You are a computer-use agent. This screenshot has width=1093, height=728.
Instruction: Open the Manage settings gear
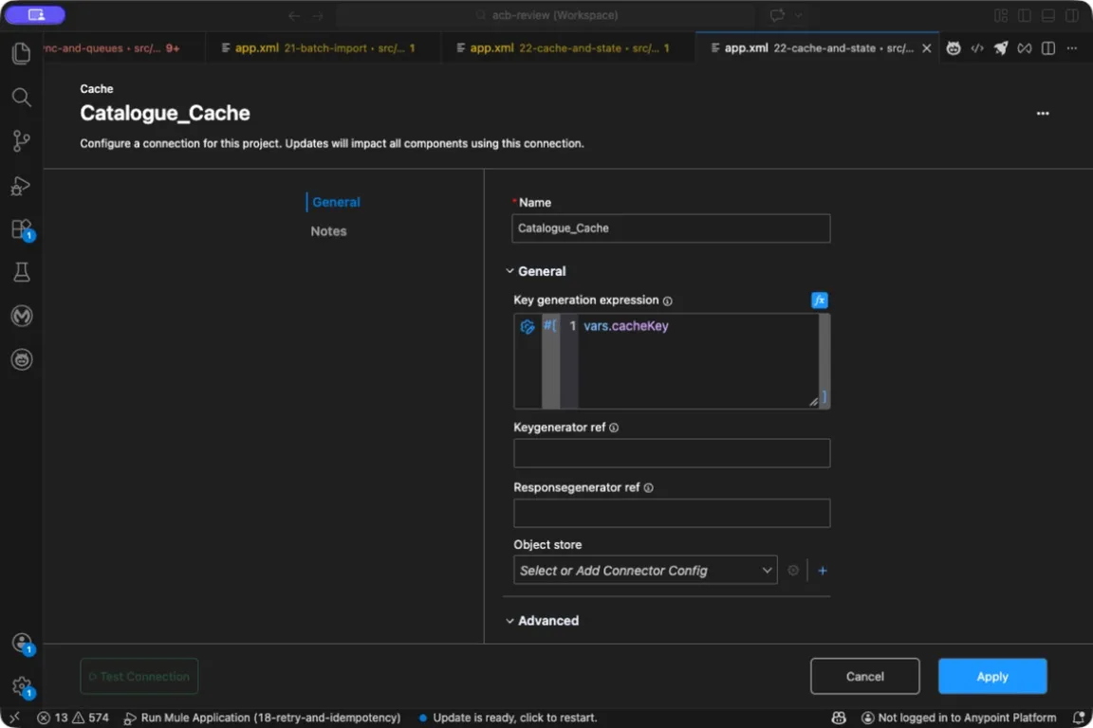pos(22,687)
